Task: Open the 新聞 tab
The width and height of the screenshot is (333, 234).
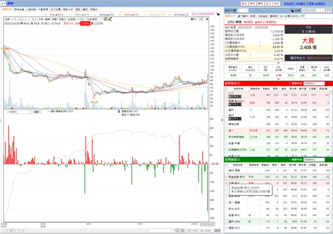Action: pyautogui.click(x=252, y=16)
